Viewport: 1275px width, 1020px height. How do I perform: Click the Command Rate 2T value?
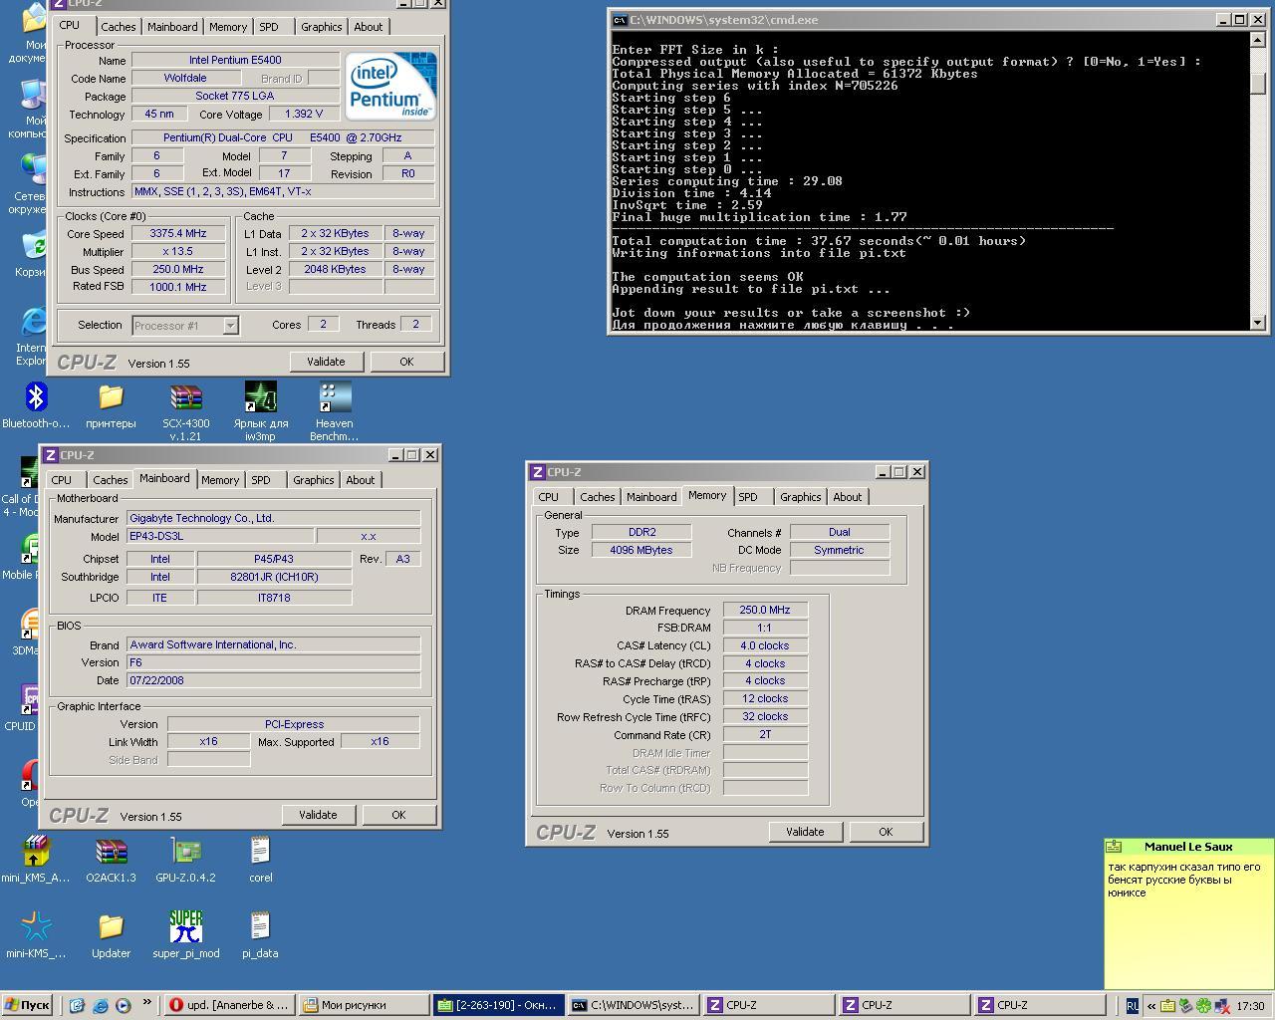[x=765, y=734]
